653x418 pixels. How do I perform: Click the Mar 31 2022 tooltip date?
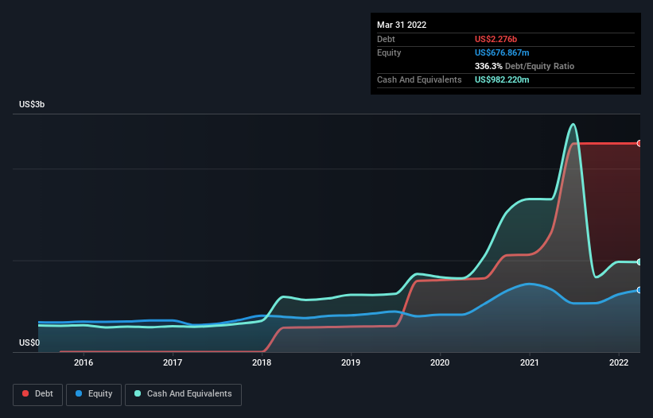point(402,25)
